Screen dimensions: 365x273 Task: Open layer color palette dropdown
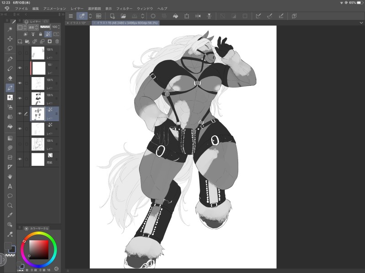[x=22, y=27]
